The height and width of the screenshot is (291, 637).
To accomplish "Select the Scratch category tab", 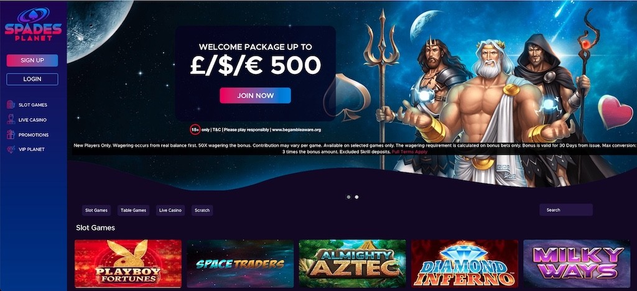I will [x=202, y=210].
